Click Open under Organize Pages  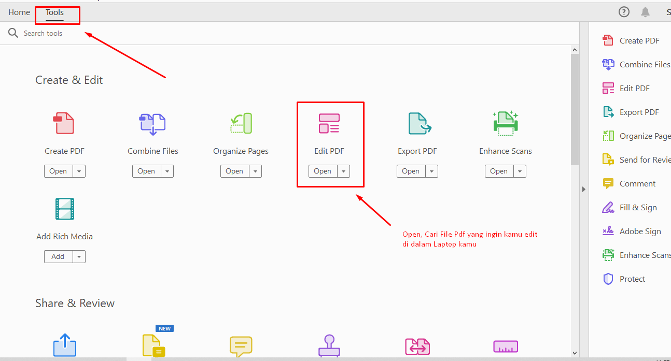pos(234,171)
